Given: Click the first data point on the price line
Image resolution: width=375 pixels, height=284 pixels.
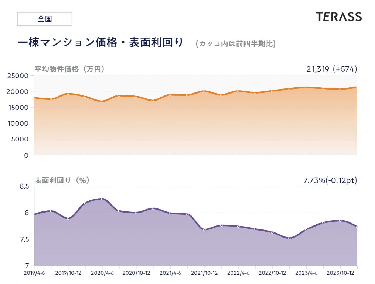Looking at the screenshot, I should (x=34, y=98).
